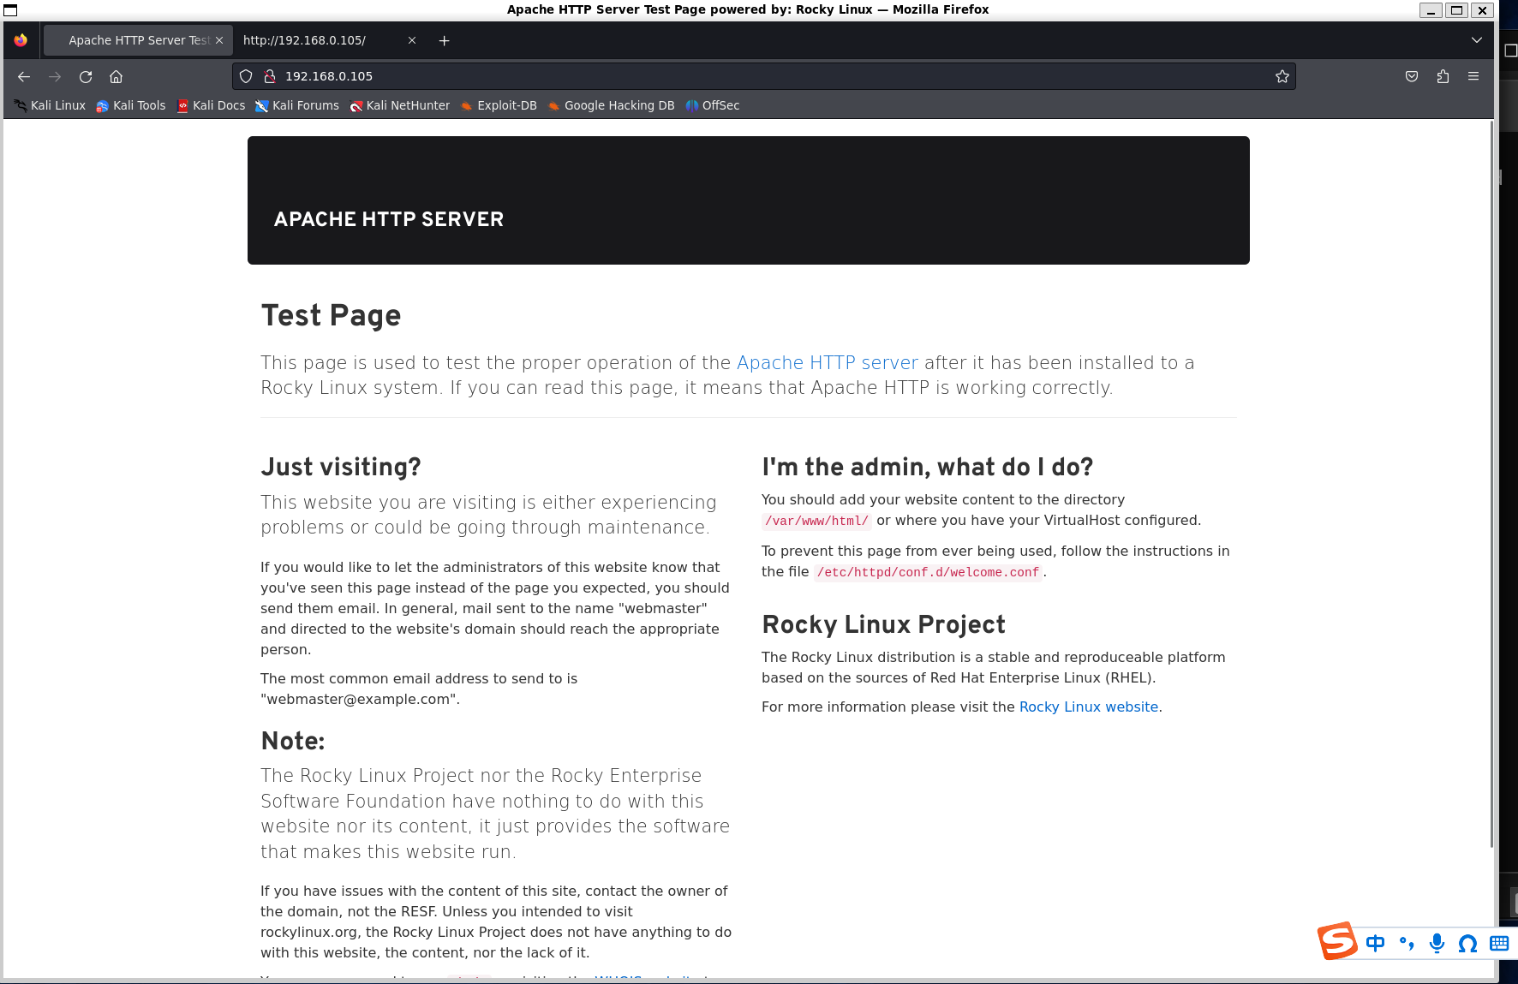Open the Firefox application menu
Image resolution: width=1518 pixels, height=984 pixels.
1473,76
